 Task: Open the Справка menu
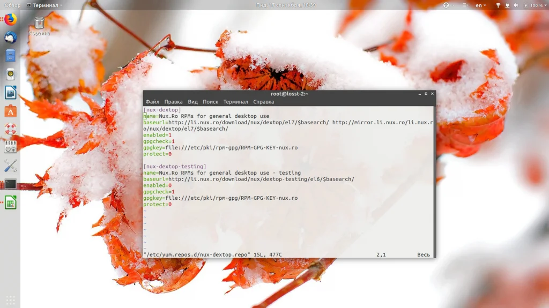pos(264,102)
